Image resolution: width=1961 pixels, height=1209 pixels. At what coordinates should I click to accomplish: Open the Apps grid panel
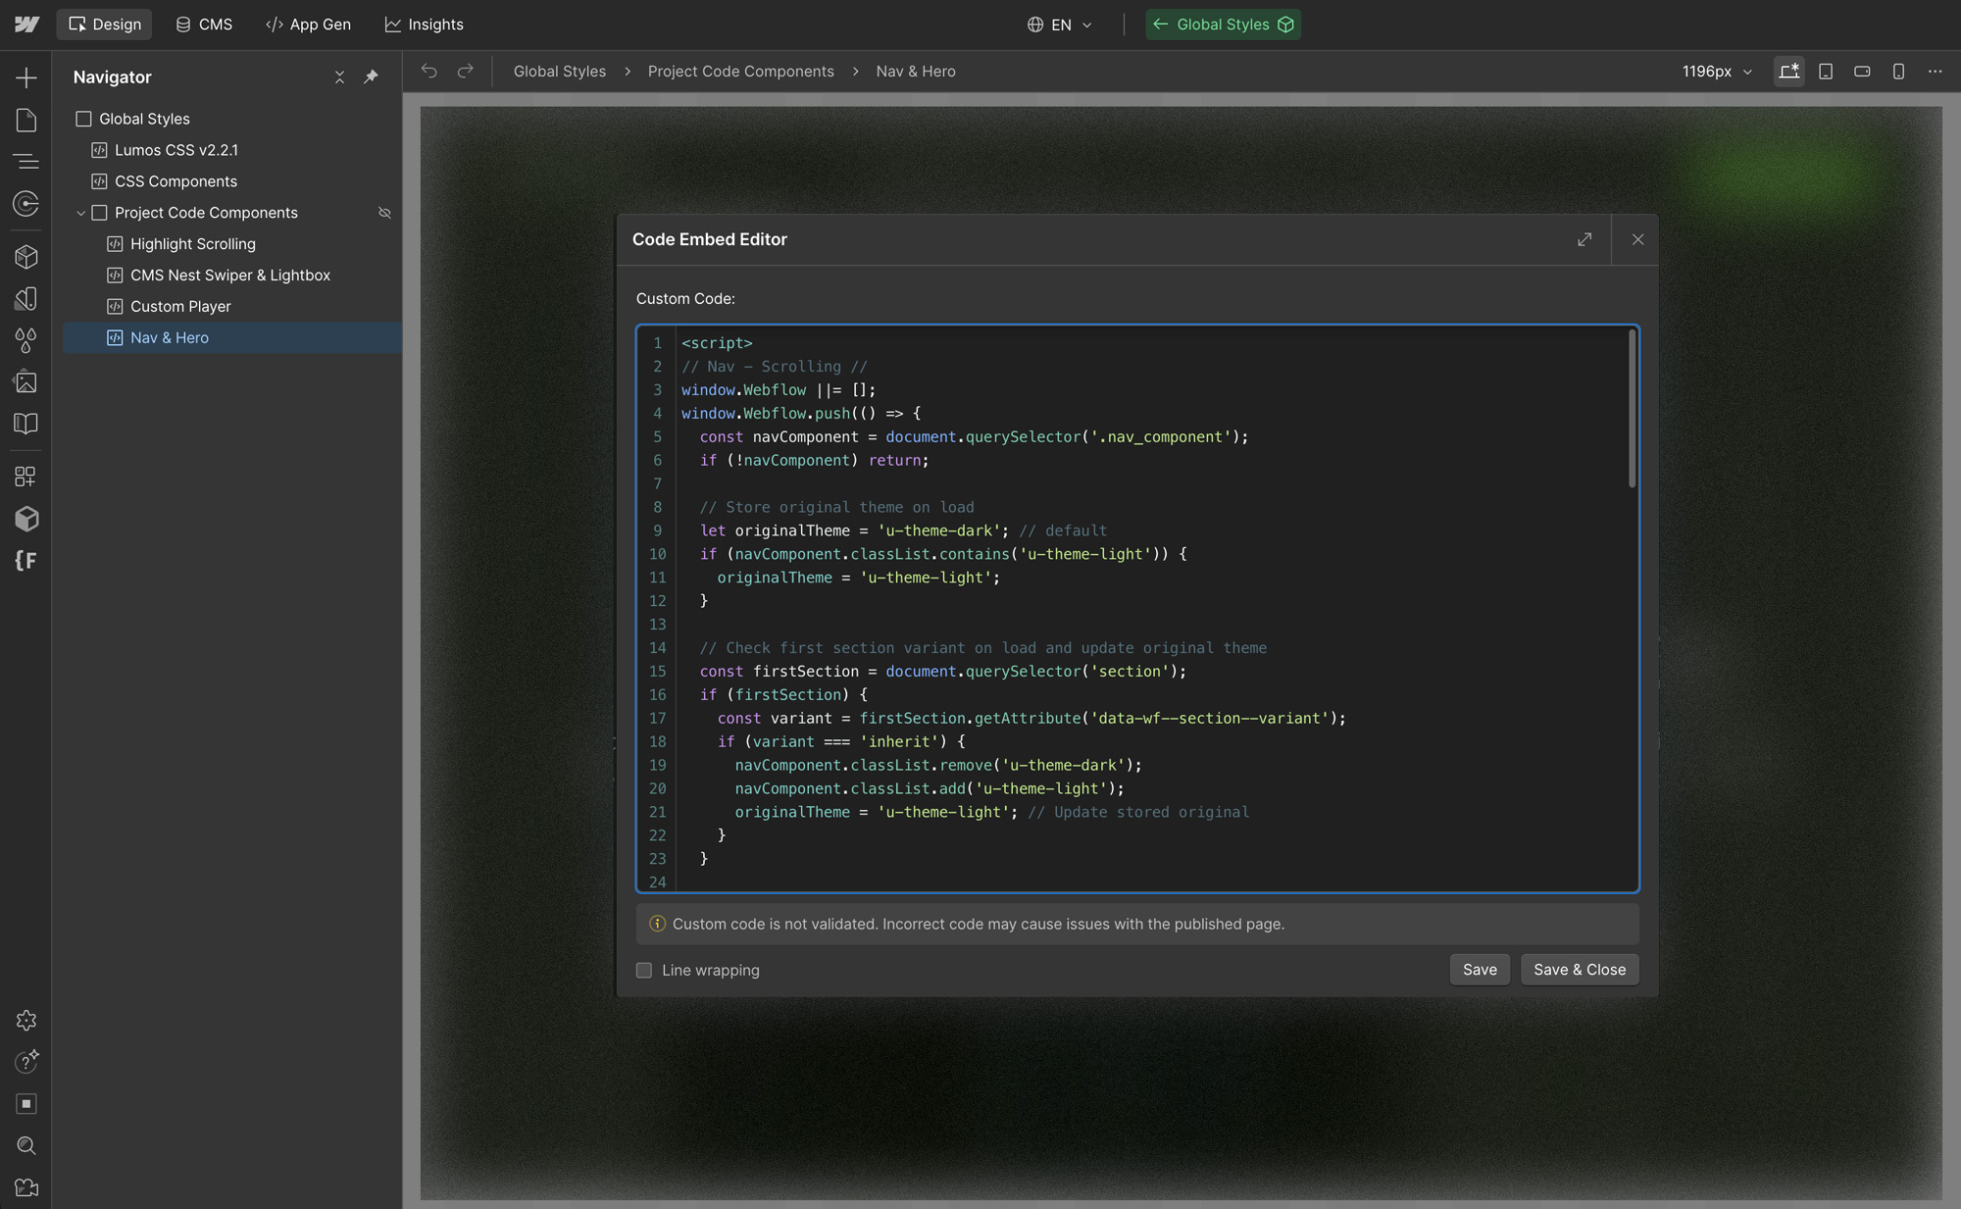pos(26,477)
